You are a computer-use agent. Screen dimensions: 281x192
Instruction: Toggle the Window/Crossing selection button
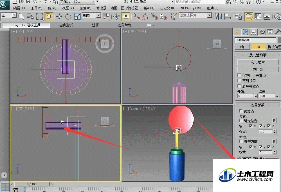coord(49,17)
